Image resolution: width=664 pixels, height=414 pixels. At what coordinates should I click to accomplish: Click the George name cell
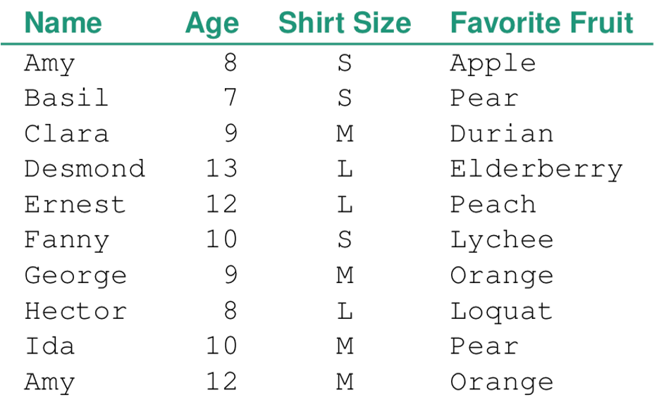[x=75, y=276]
